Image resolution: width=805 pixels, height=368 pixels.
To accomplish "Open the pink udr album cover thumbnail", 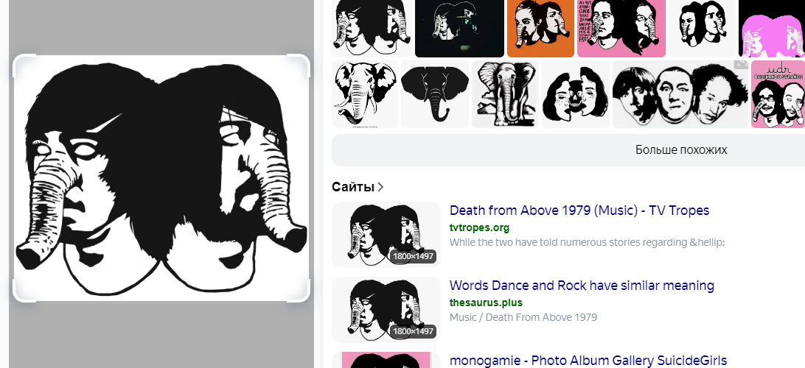I will coord(778,94).
